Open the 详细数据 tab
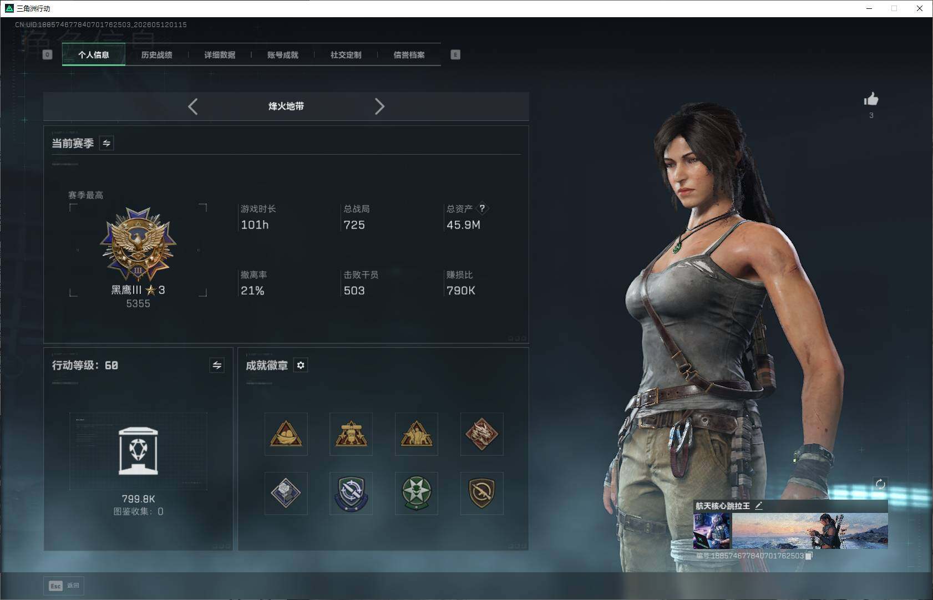The height and width of the screenshot is (600, 933). (x=220, y=55)
